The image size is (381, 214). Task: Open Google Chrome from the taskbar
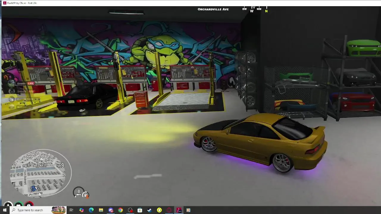pos(120,210)
